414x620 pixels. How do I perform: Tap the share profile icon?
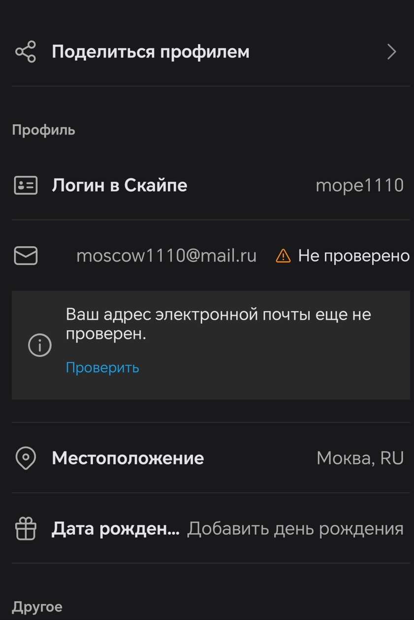point(26,52)
